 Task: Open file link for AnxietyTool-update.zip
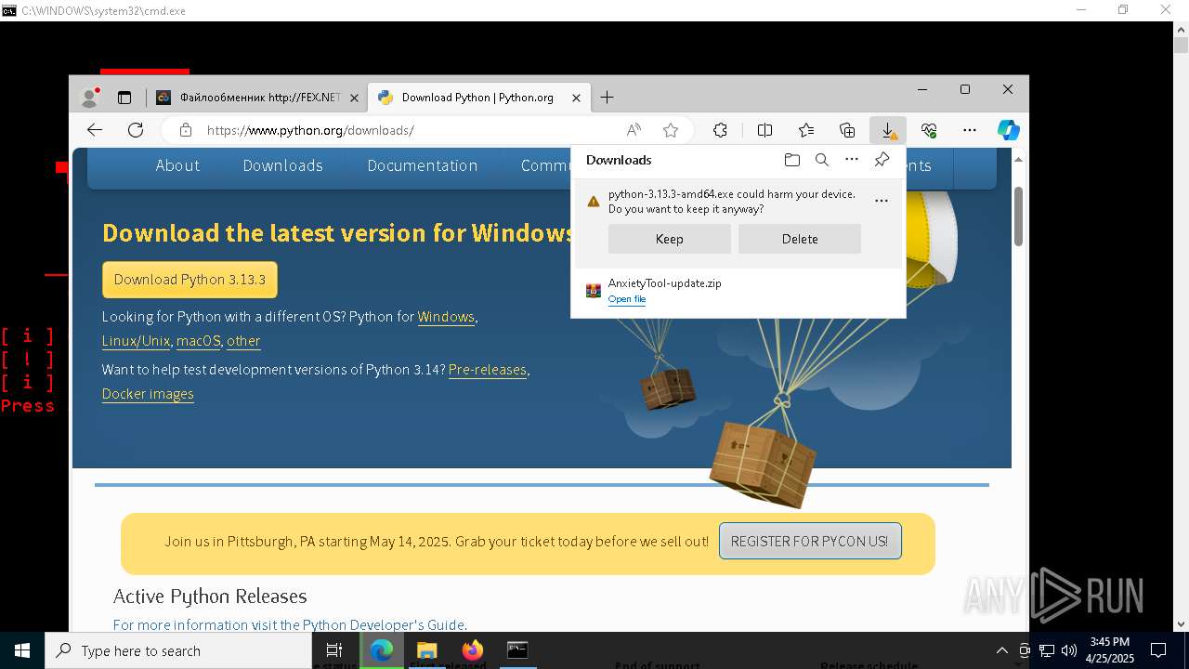pyautogui.click(x=627, y=299)
